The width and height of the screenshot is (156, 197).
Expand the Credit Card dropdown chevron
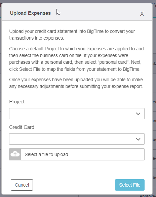pyautogui.click(x=138, y=139)
